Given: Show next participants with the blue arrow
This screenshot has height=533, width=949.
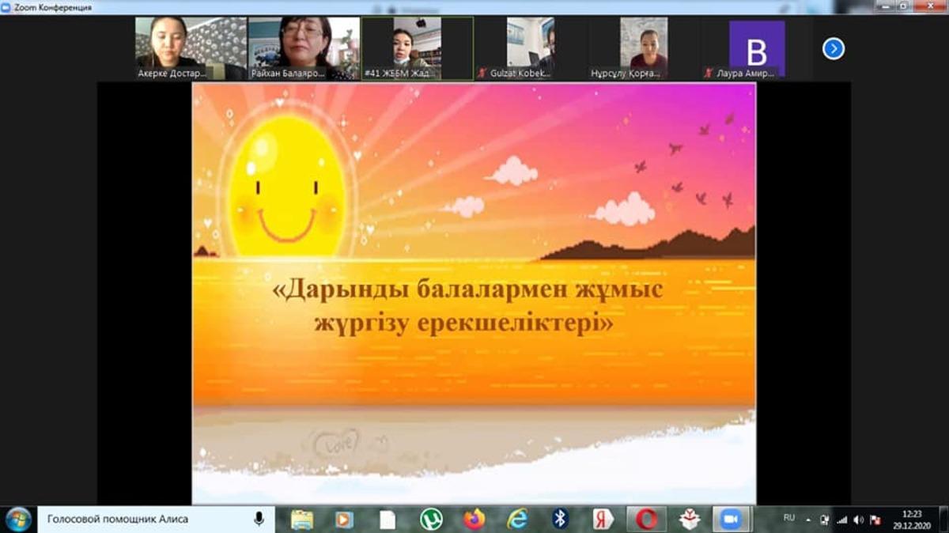Looking at the screenshot, I should (x=833, y=49).
